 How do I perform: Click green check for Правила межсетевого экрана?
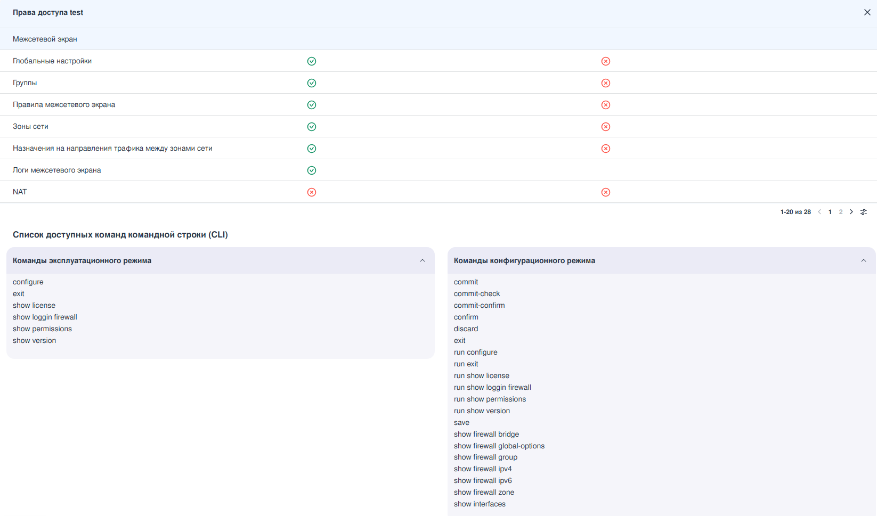click(312, 105)
